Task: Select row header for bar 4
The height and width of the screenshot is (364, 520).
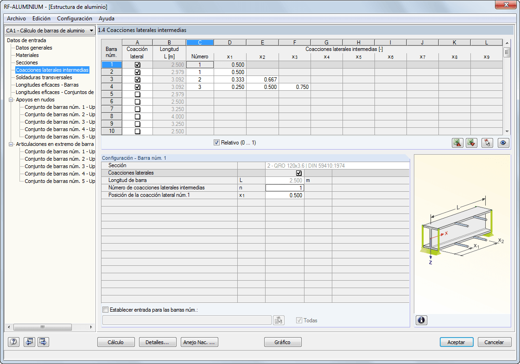Action: click(x=112, y=87)
